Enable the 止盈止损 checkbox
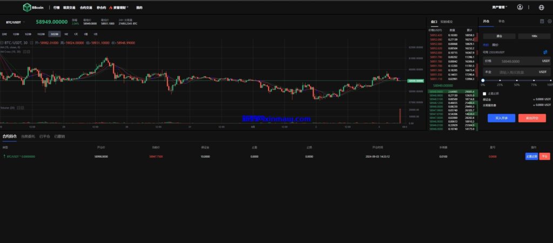This screenshot has width=553, height=243. 484,93
